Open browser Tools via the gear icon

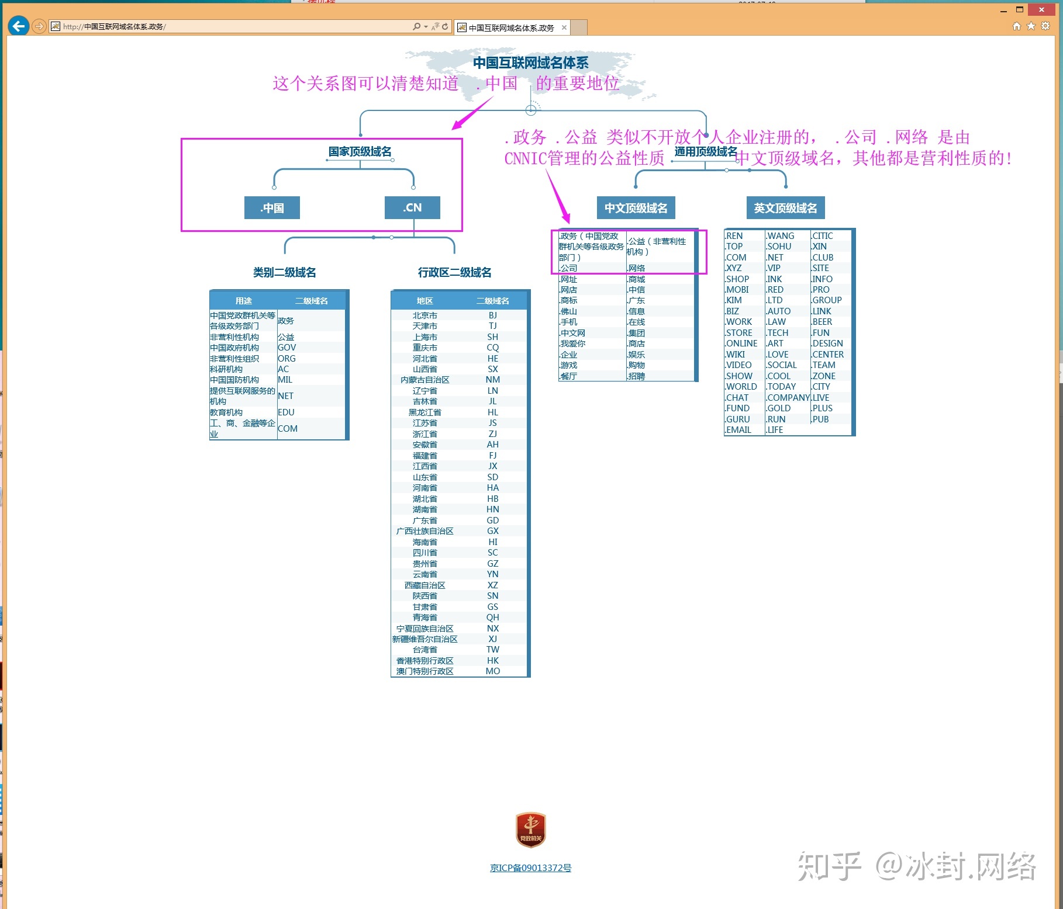[x=1045, y=26]
